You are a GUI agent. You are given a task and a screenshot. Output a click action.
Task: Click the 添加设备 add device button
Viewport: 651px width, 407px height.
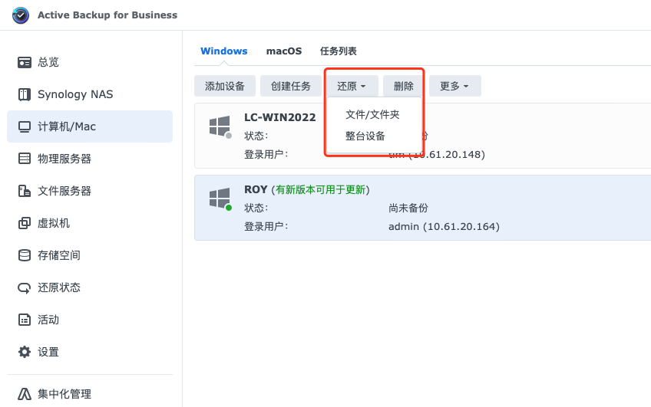[225, 86]
